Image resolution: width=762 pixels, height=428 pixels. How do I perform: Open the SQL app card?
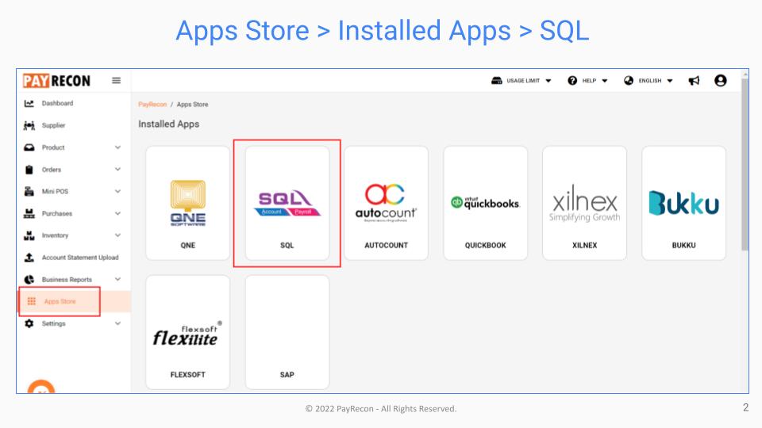click(287, 204)
